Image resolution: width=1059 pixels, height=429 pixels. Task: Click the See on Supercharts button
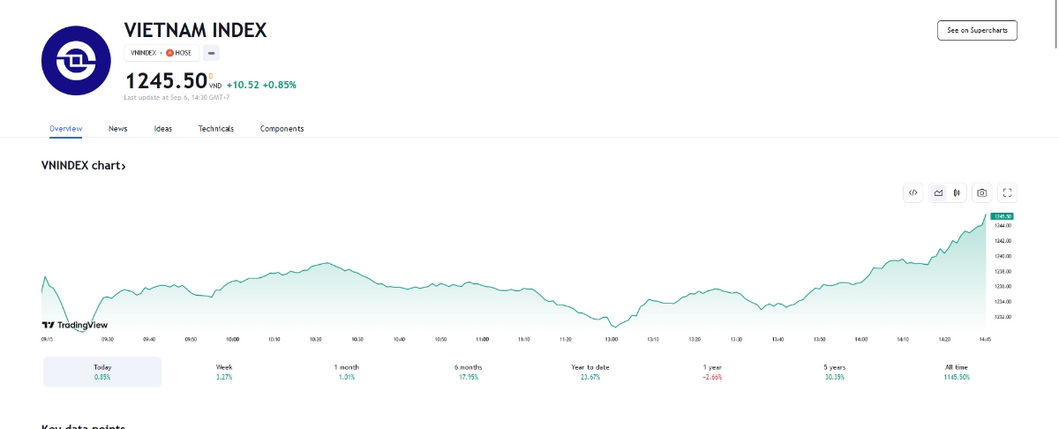(x=977, y=30)
